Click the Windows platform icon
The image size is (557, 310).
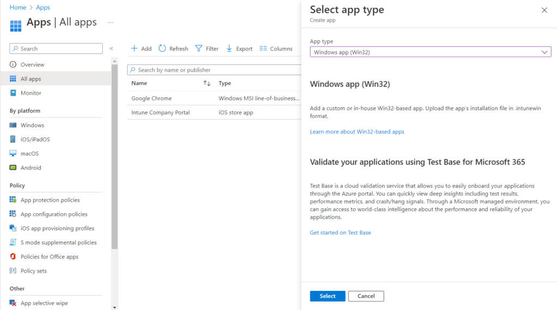(13, 125)
